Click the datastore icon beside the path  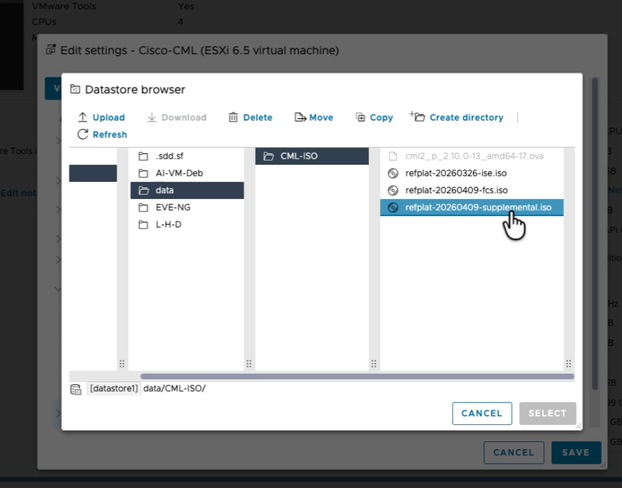tap(76, 389)
